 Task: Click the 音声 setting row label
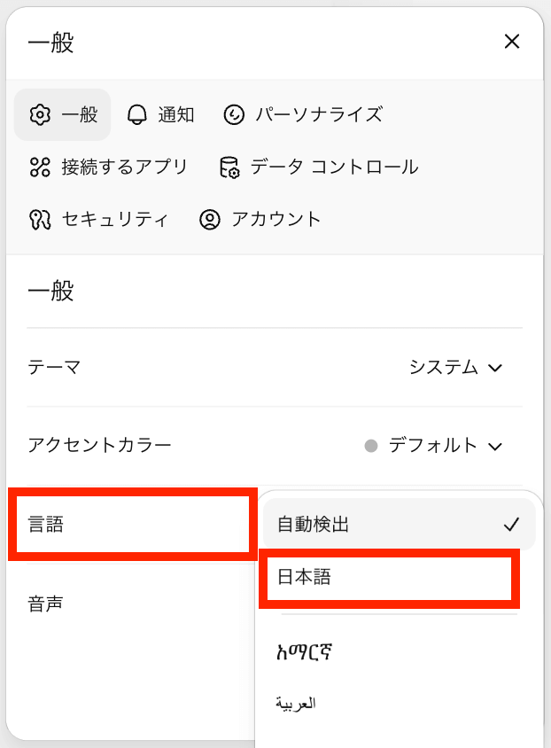click(x=46, y=604)
